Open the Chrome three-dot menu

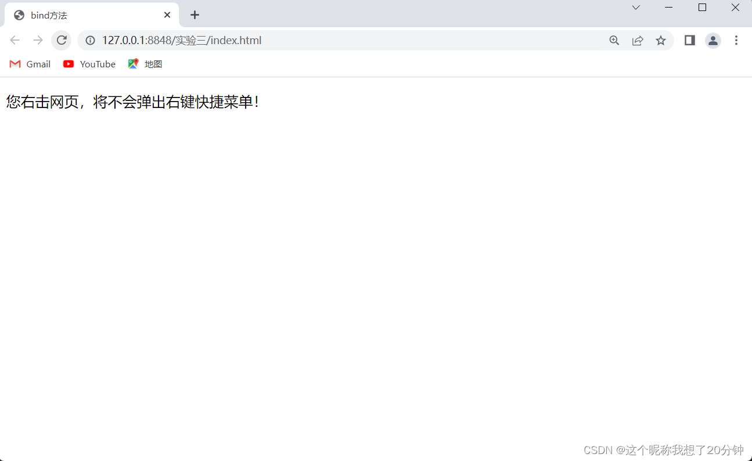pyautogui.click(x=736, y=40)
